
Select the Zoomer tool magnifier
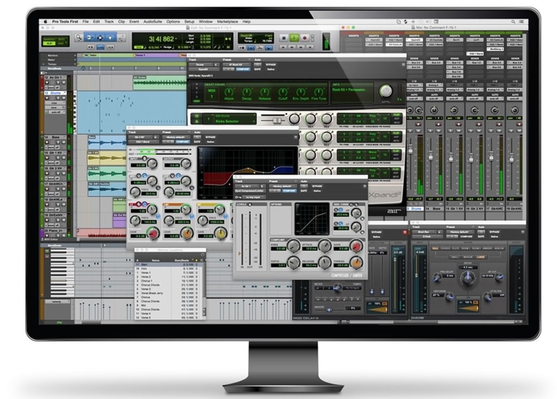pos(79,38)
